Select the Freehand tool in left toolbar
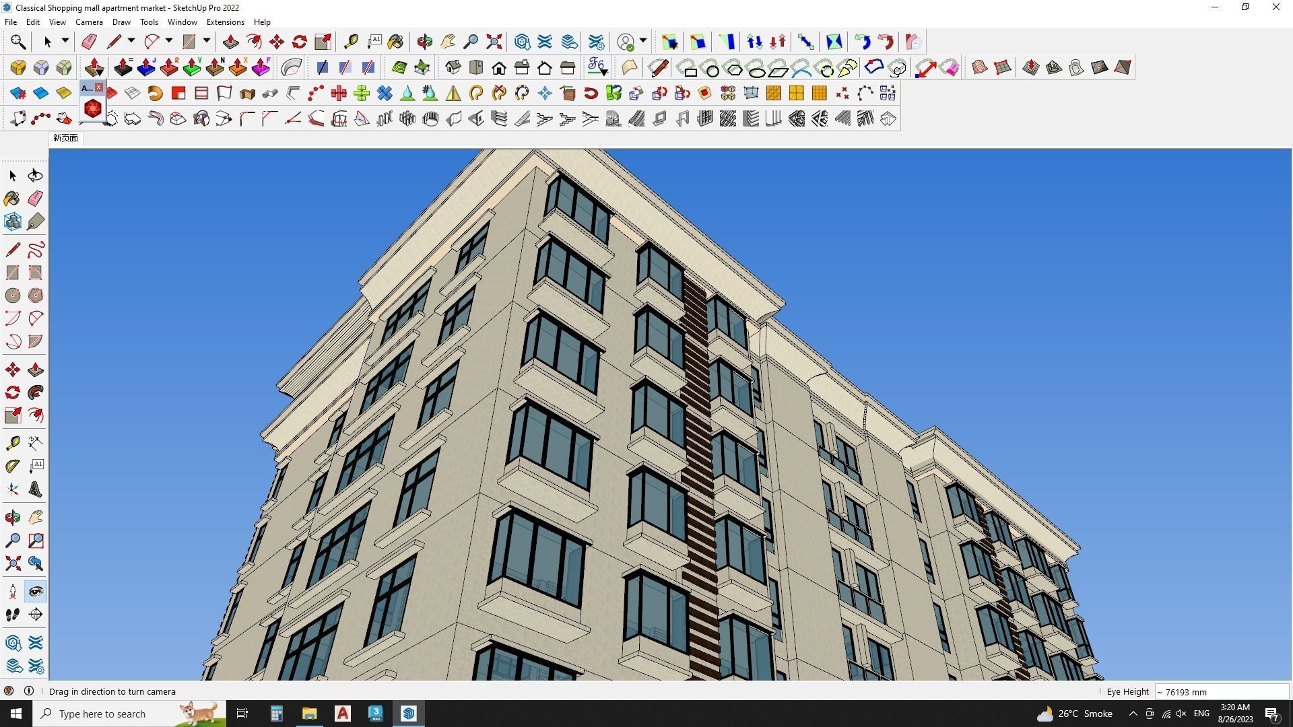The height and width of the screenshot is (727, 1293). coord(36,250)
